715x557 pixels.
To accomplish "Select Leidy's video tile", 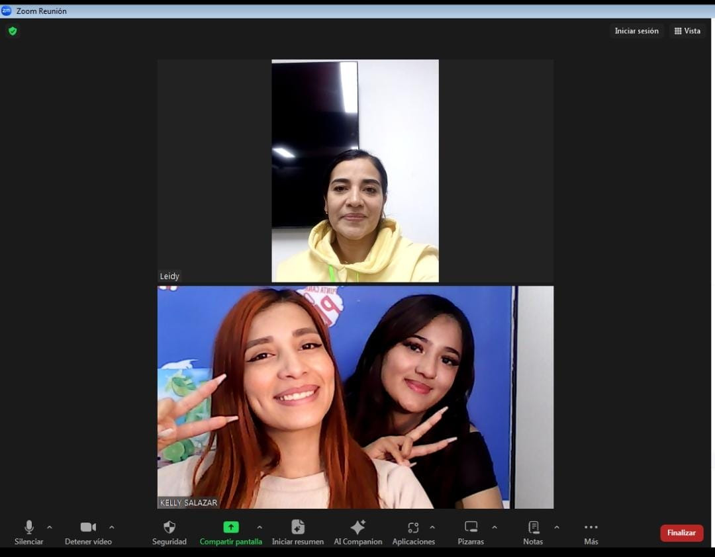I will (x=355, y=171).
